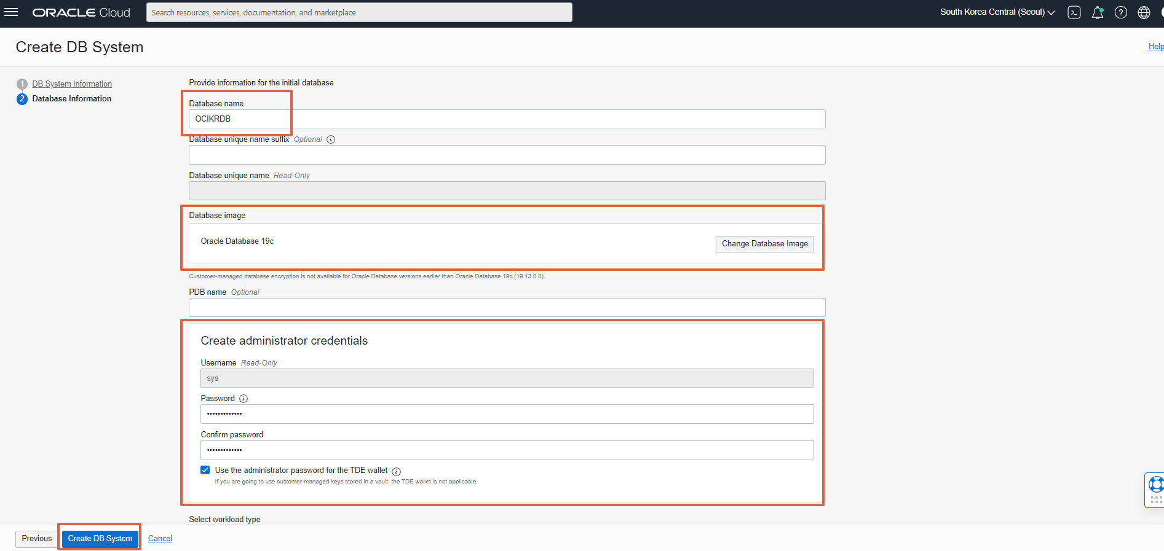Open the hamburger navigation menu

(11, 12)
